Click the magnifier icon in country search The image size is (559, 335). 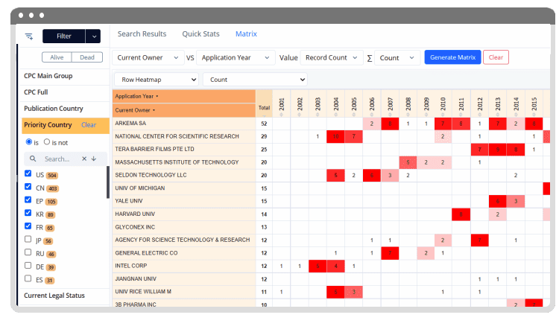(x=33, y=159)
